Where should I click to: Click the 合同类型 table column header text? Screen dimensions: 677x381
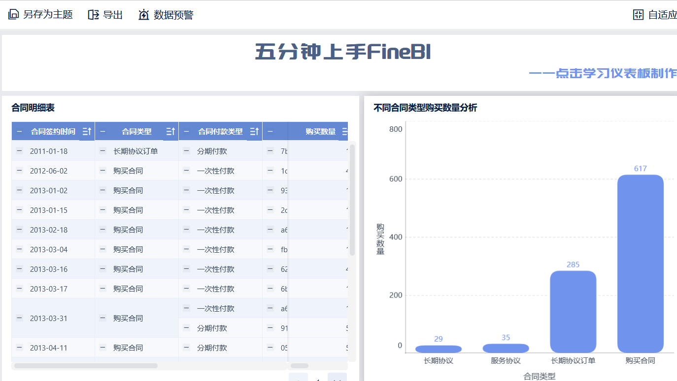pos(136,132)
